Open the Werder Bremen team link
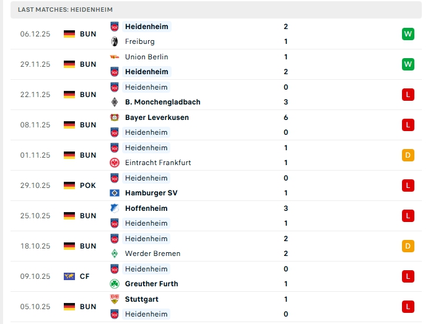The image size is (428, 324). point(152,254)
